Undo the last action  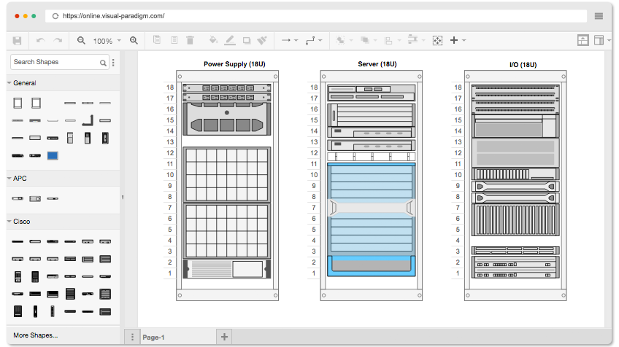[41, 41]
